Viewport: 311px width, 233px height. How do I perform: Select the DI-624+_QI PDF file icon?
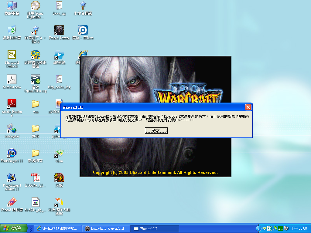click(x=35, y=180)
